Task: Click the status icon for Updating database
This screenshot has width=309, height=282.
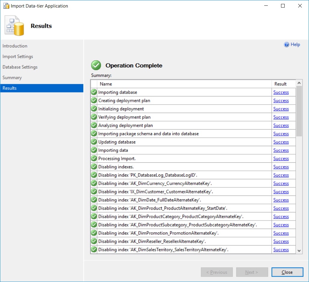Action: coord(94,142)
